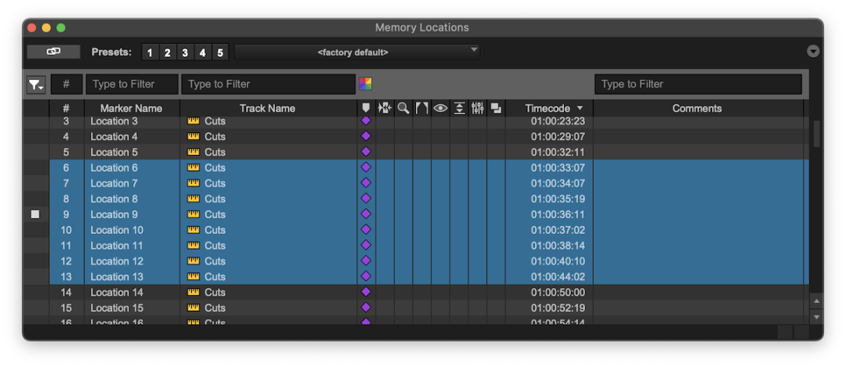
Task: Click the purple marker diamond for Location 15
Action: pos(366,308)
